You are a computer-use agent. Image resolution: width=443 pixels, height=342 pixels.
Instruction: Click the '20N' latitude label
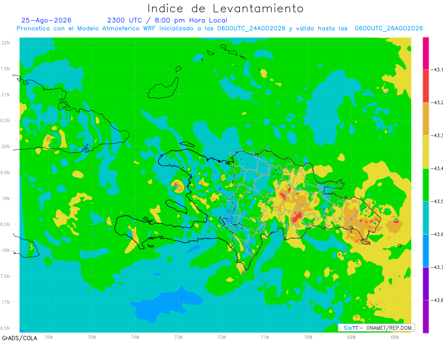[6, 146]
